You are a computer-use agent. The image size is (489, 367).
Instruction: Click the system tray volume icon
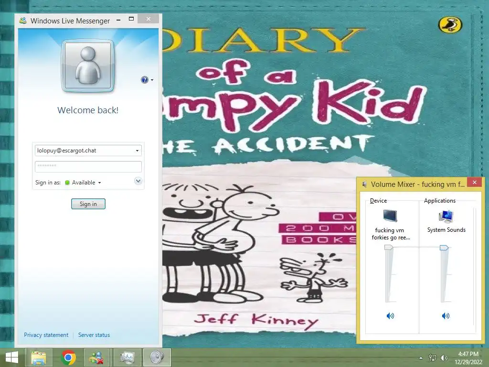click(444, 357)
